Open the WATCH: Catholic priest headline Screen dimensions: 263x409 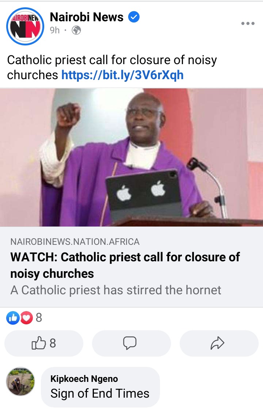tap(125, 265)
